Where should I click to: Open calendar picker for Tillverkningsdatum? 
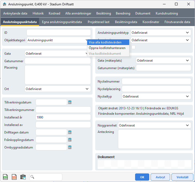70,102
